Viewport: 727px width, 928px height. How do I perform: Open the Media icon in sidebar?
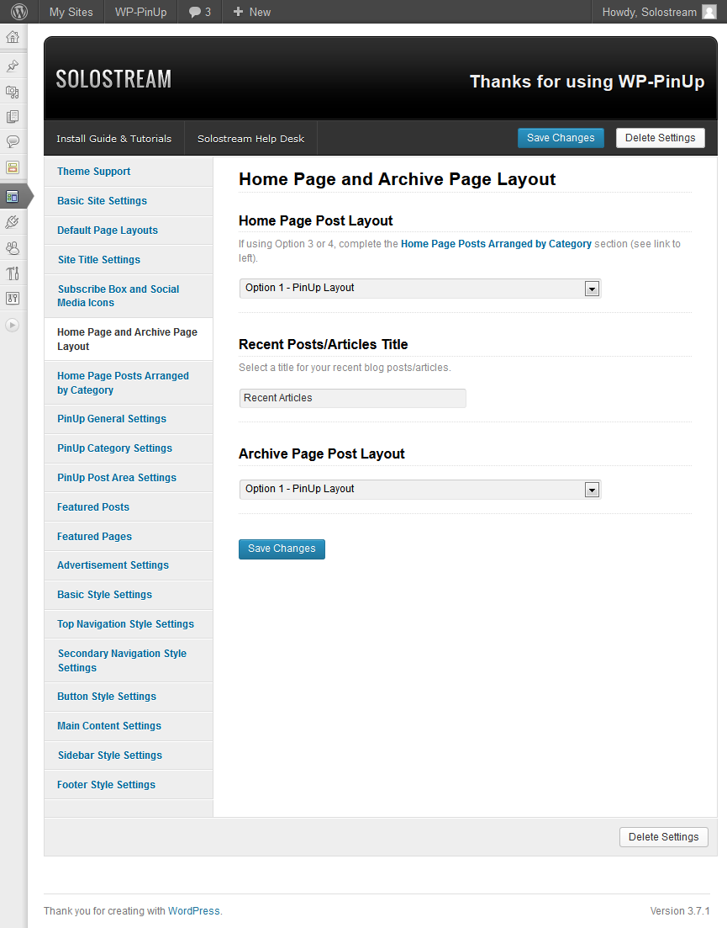click(x=13, y=92)
